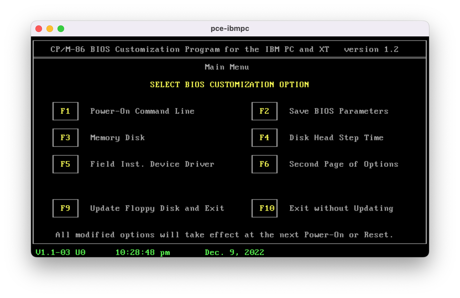The image size is (460, 298).
Task: Click the F10 key box
Action: [265, 208]
